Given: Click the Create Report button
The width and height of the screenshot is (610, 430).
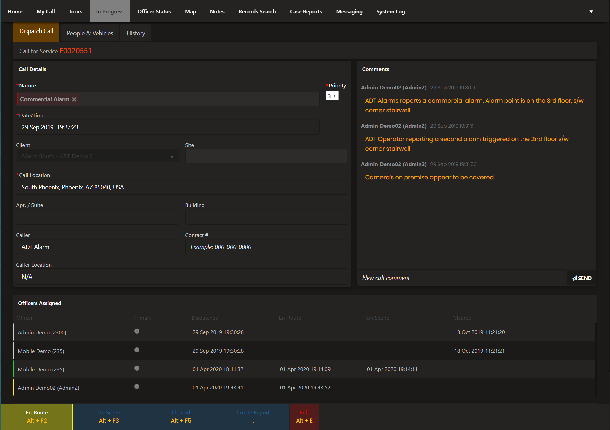Looking at the screenshot, I should [253, 417].
